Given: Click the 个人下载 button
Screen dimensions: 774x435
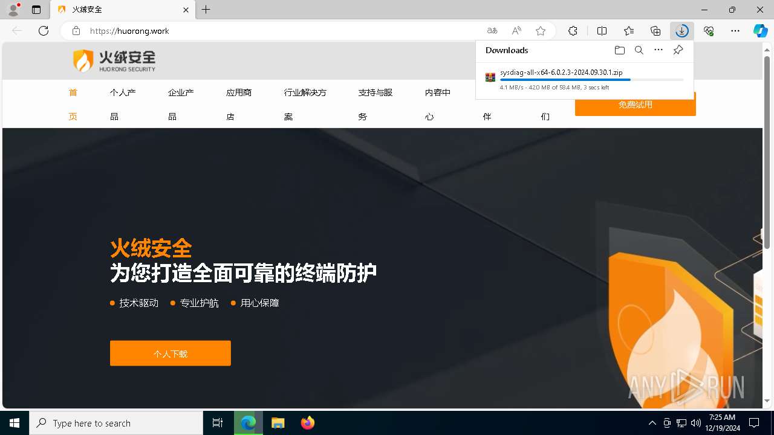Looking at the screenshot, I should point(171,353).
